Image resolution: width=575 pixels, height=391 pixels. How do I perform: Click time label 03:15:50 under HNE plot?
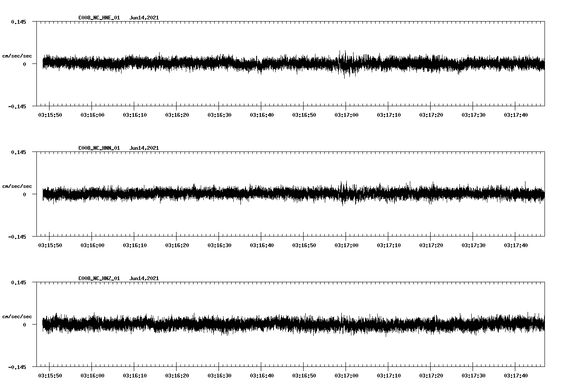50,115
